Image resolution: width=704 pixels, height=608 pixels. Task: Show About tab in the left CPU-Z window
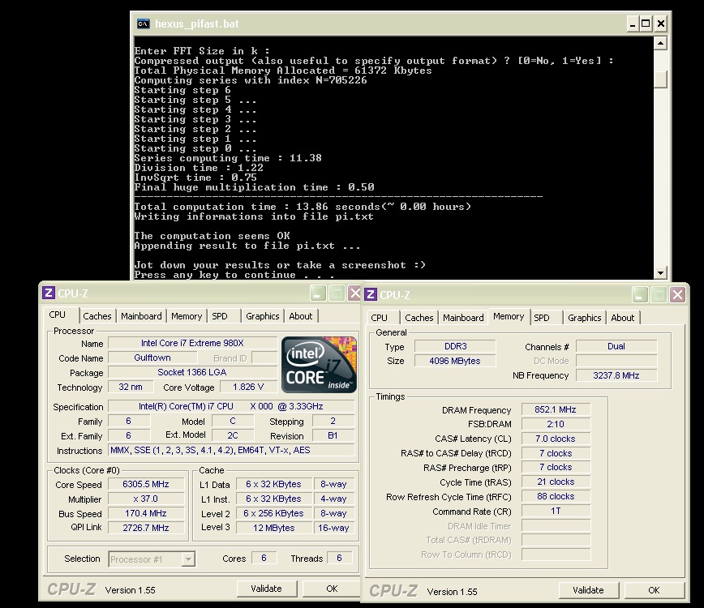point(301,316)
